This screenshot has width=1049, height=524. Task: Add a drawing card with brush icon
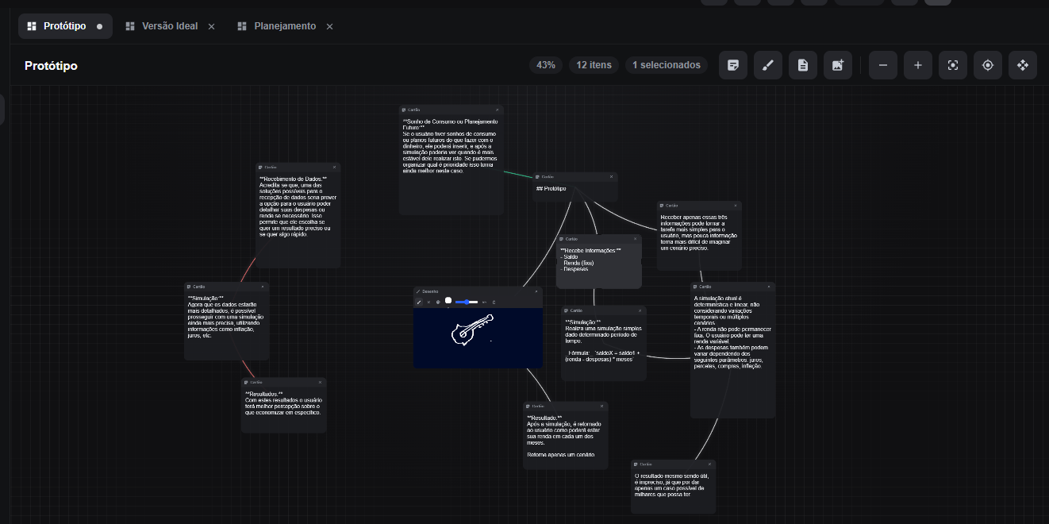[x=768, y=65]
